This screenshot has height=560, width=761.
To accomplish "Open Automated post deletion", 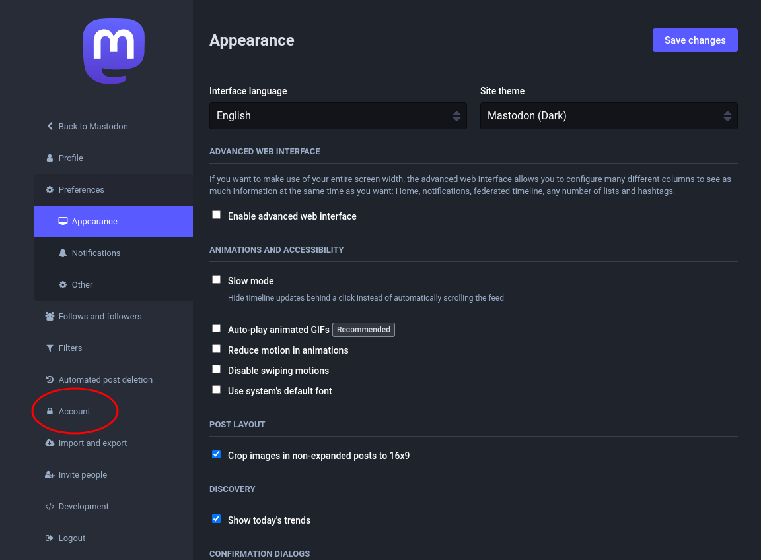I will 114,380.
